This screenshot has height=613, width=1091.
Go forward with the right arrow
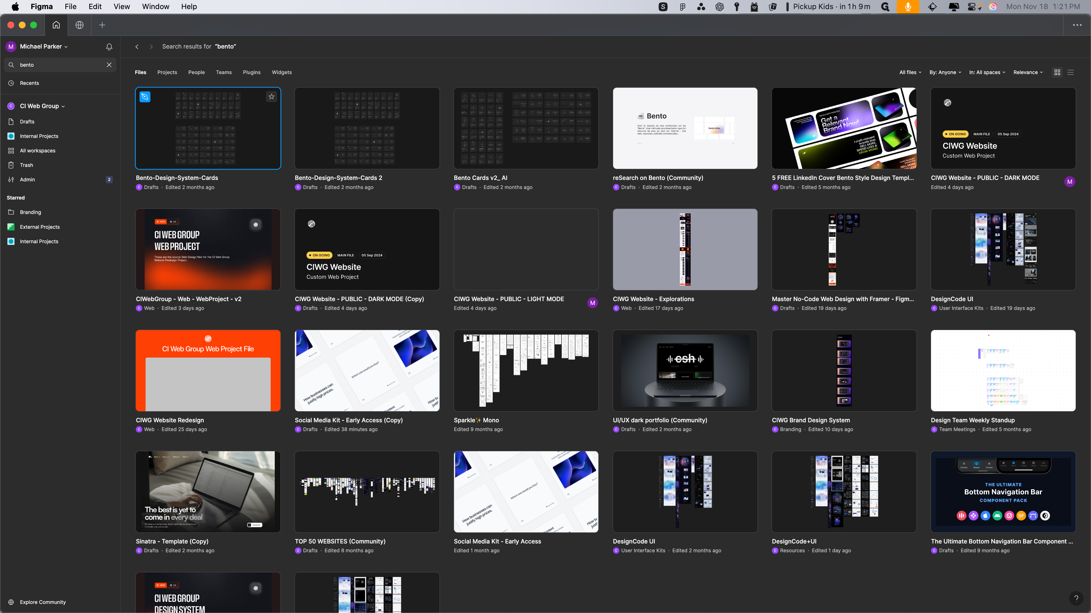(151, 47)
